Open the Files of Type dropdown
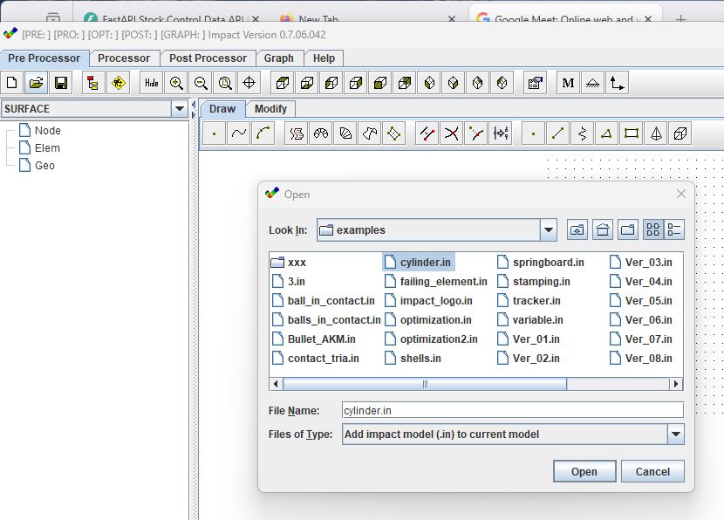 coord(675,434)
